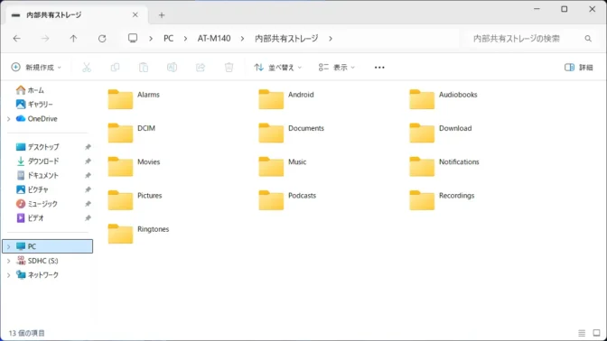Select the Documents folder
The width and height of the screenshot is (607, 341).
pos(292,133)
